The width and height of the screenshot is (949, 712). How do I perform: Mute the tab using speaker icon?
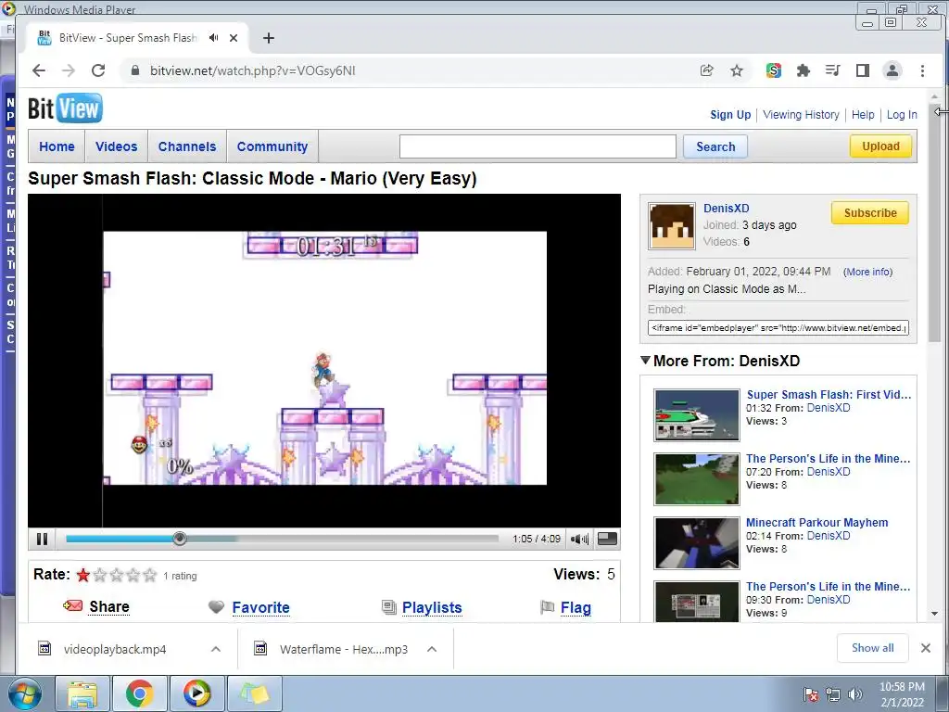(214, 37)
